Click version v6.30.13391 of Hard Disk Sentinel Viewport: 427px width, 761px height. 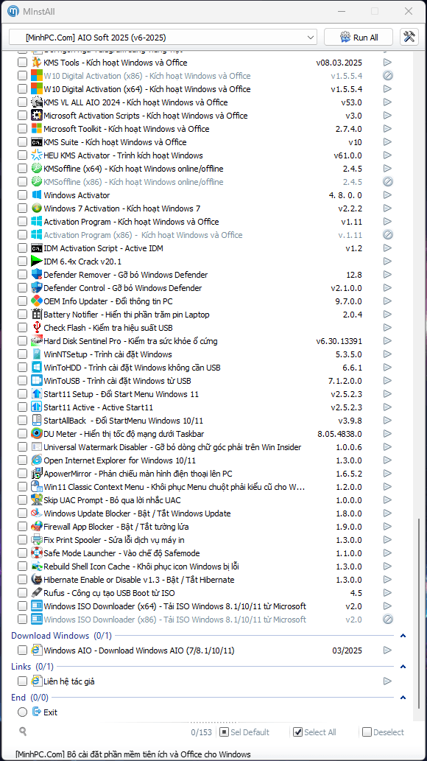click(x=339, y=341)
